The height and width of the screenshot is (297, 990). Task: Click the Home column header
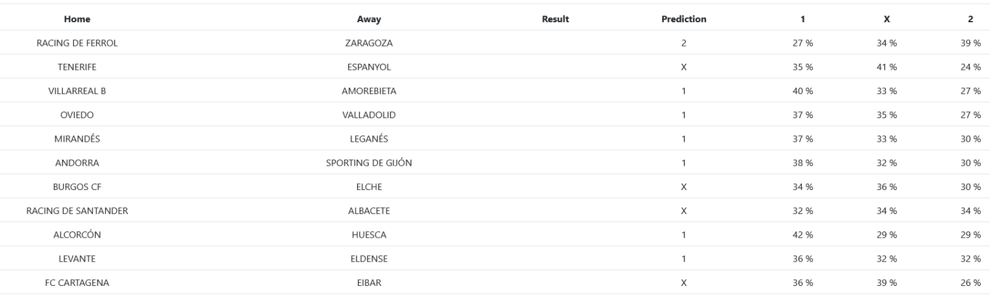pos(77,19)
